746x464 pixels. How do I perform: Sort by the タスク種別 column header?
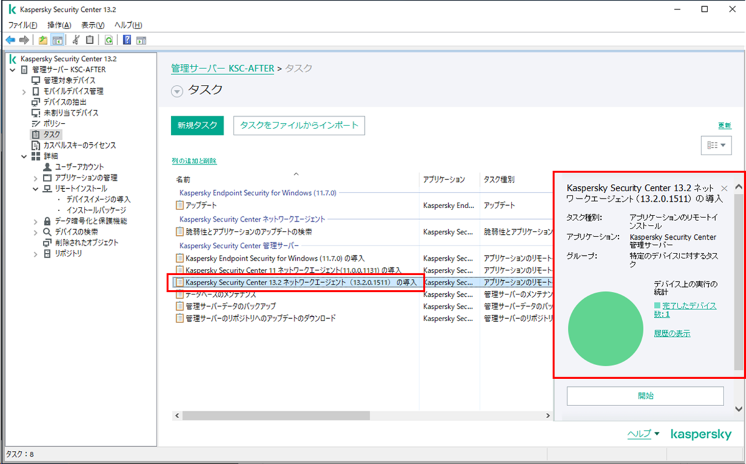pyautogui.click(x=499, y=180)
